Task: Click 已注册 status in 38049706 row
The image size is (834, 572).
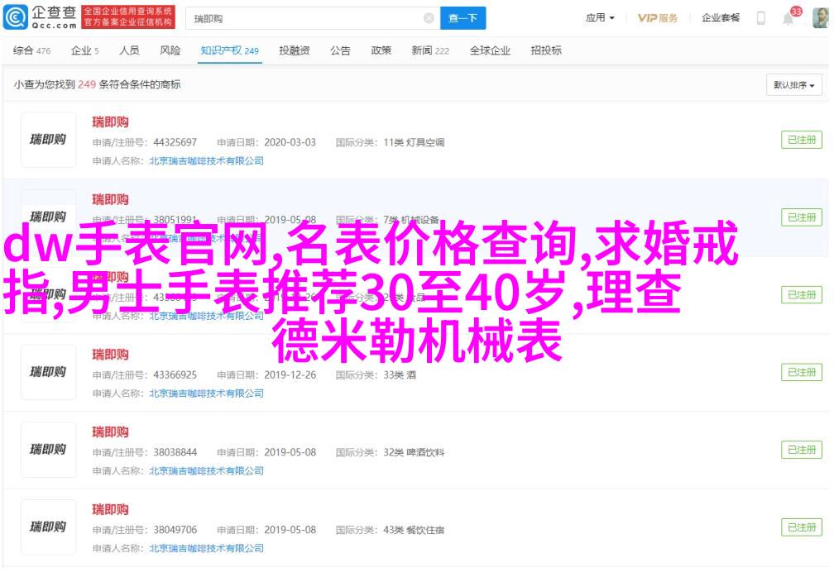Action: click(x=802, y=527)
